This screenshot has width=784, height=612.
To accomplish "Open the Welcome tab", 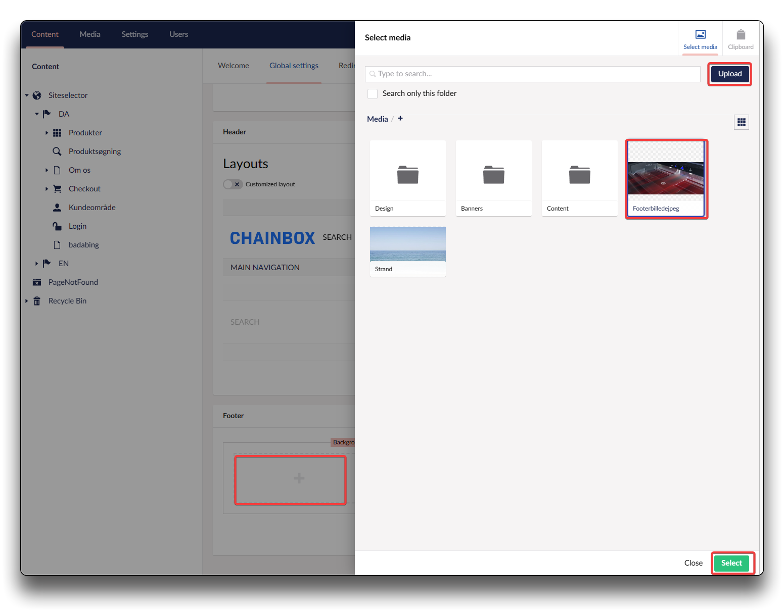I will point(233,66).
